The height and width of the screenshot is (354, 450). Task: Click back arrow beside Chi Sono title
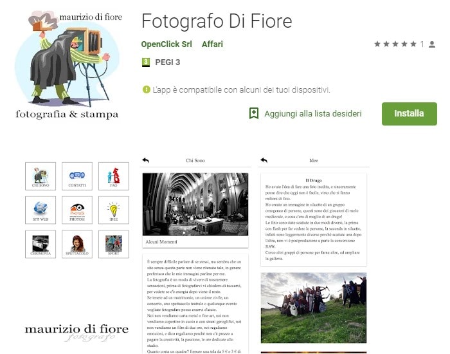[x=146, y=160]
